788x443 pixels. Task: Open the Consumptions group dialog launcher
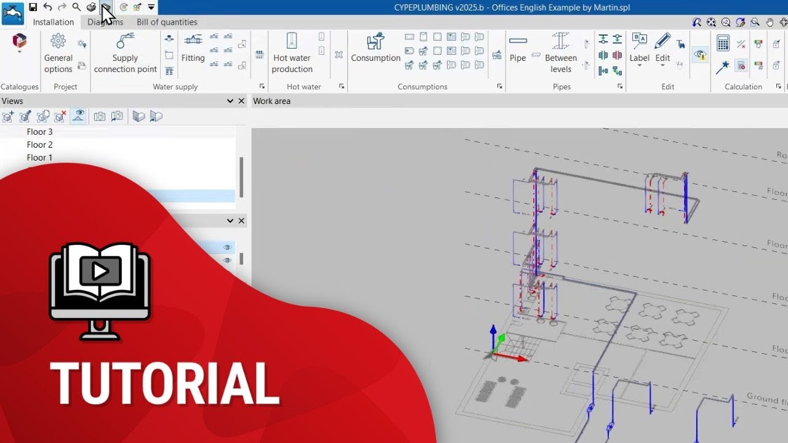[x=500, y=87]
